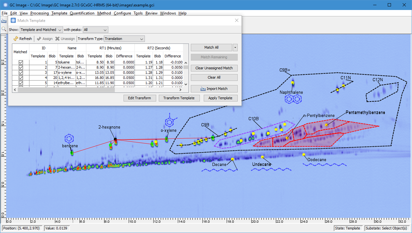Uncheck the Matched box for toluene
412x233 pixels.
tap(21, 62)
